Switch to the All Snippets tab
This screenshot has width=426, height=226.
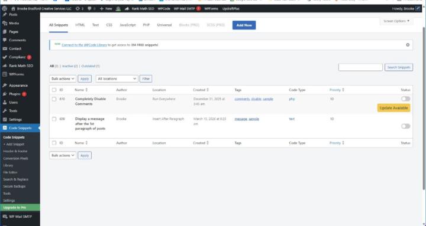pyautogui.click(x=59, y=25)
